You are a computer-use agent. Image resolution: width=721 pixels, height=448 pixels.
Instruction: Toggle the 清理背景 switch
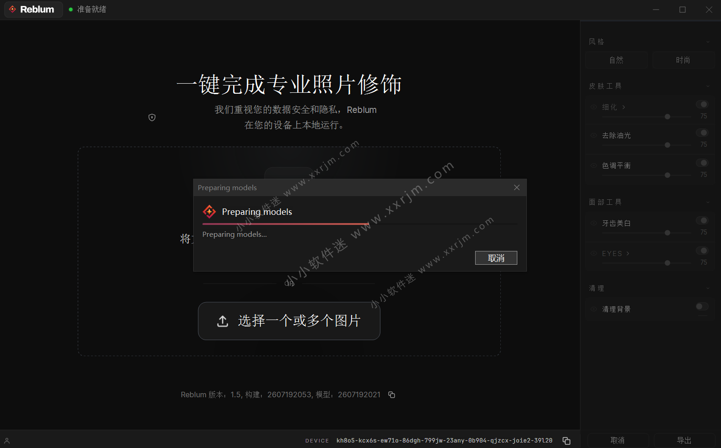pyautogui.click(x=702, y=306)
